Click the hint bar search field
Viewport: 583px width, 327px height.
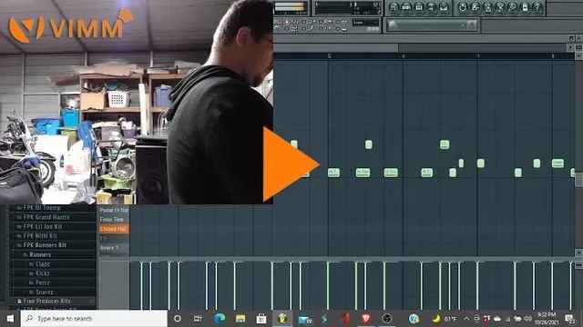(431, 25)
